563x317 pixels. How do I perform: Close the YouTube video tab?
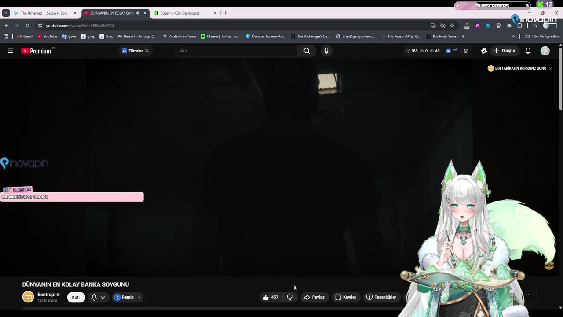pos(145,13)
